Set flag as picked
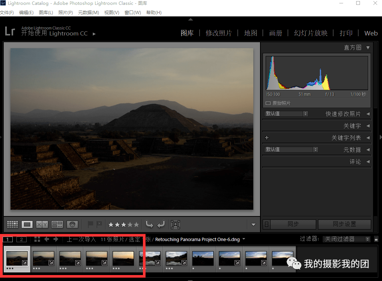Screen dimensions: 382x281 click(91, 224)
